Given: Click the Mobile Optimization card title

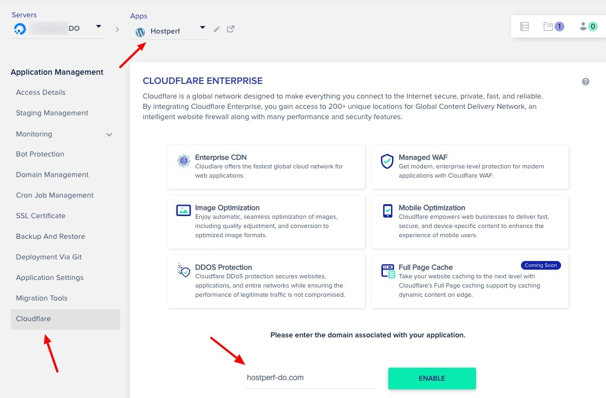Looking at the screenshot, I should pyautogui.click(x=432, y=207).
